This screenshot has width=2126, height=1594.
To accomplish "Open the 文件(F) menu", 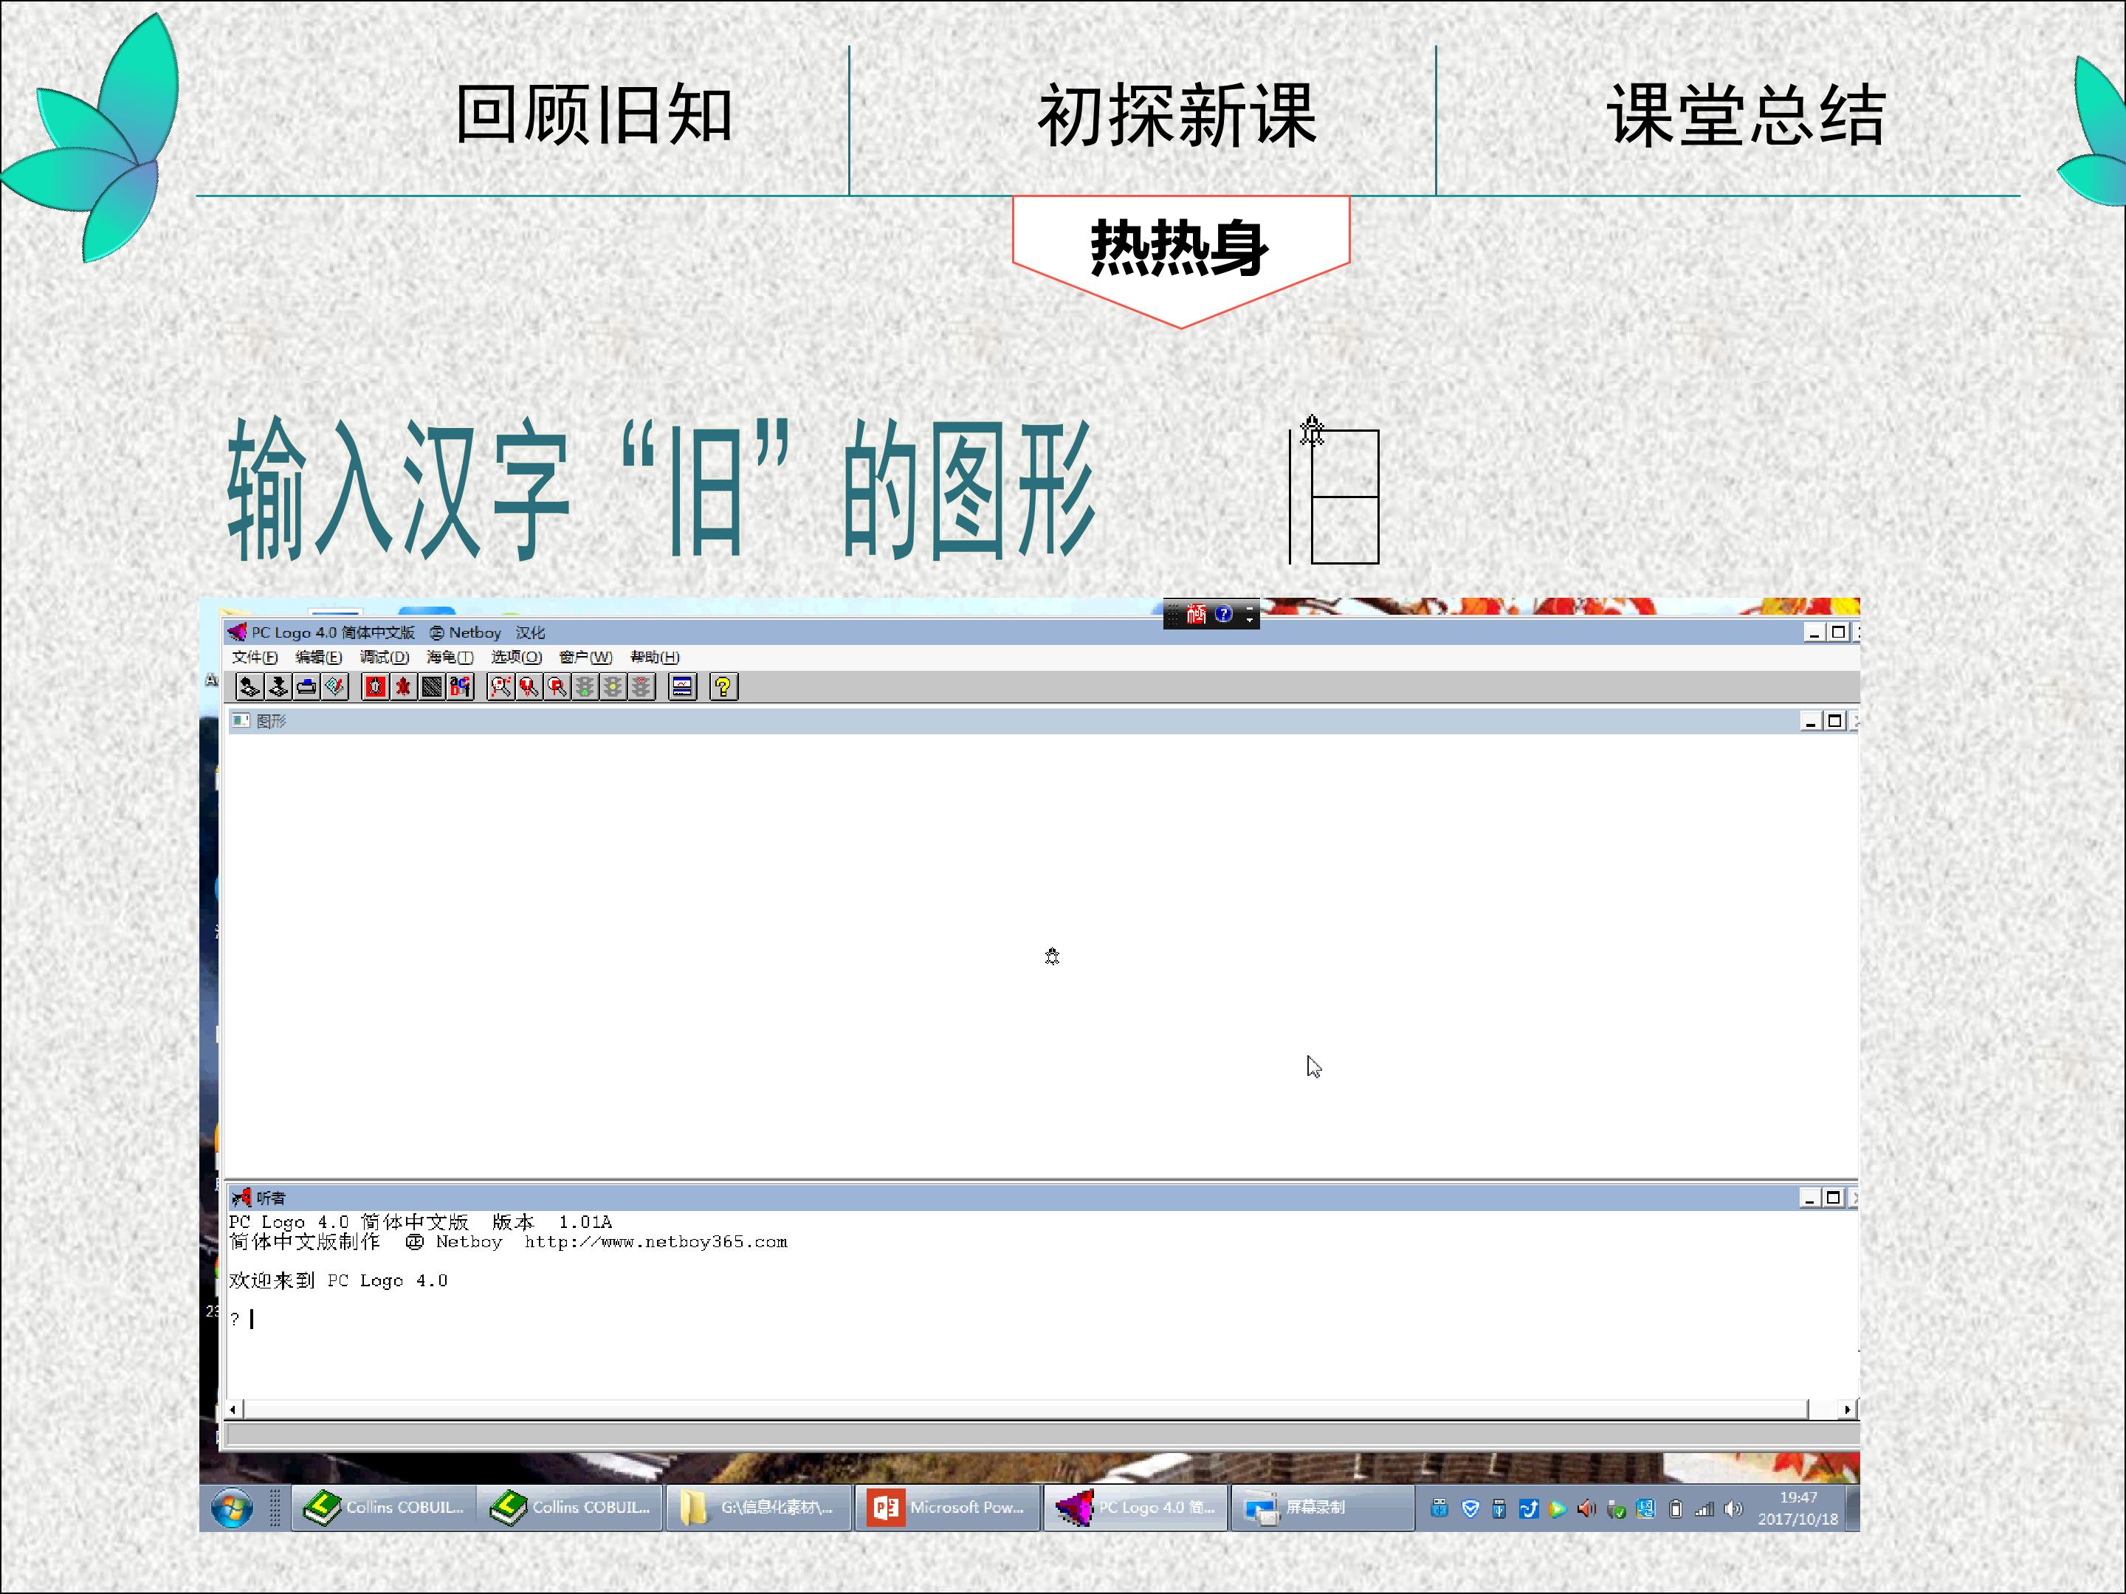I will 255,658.
